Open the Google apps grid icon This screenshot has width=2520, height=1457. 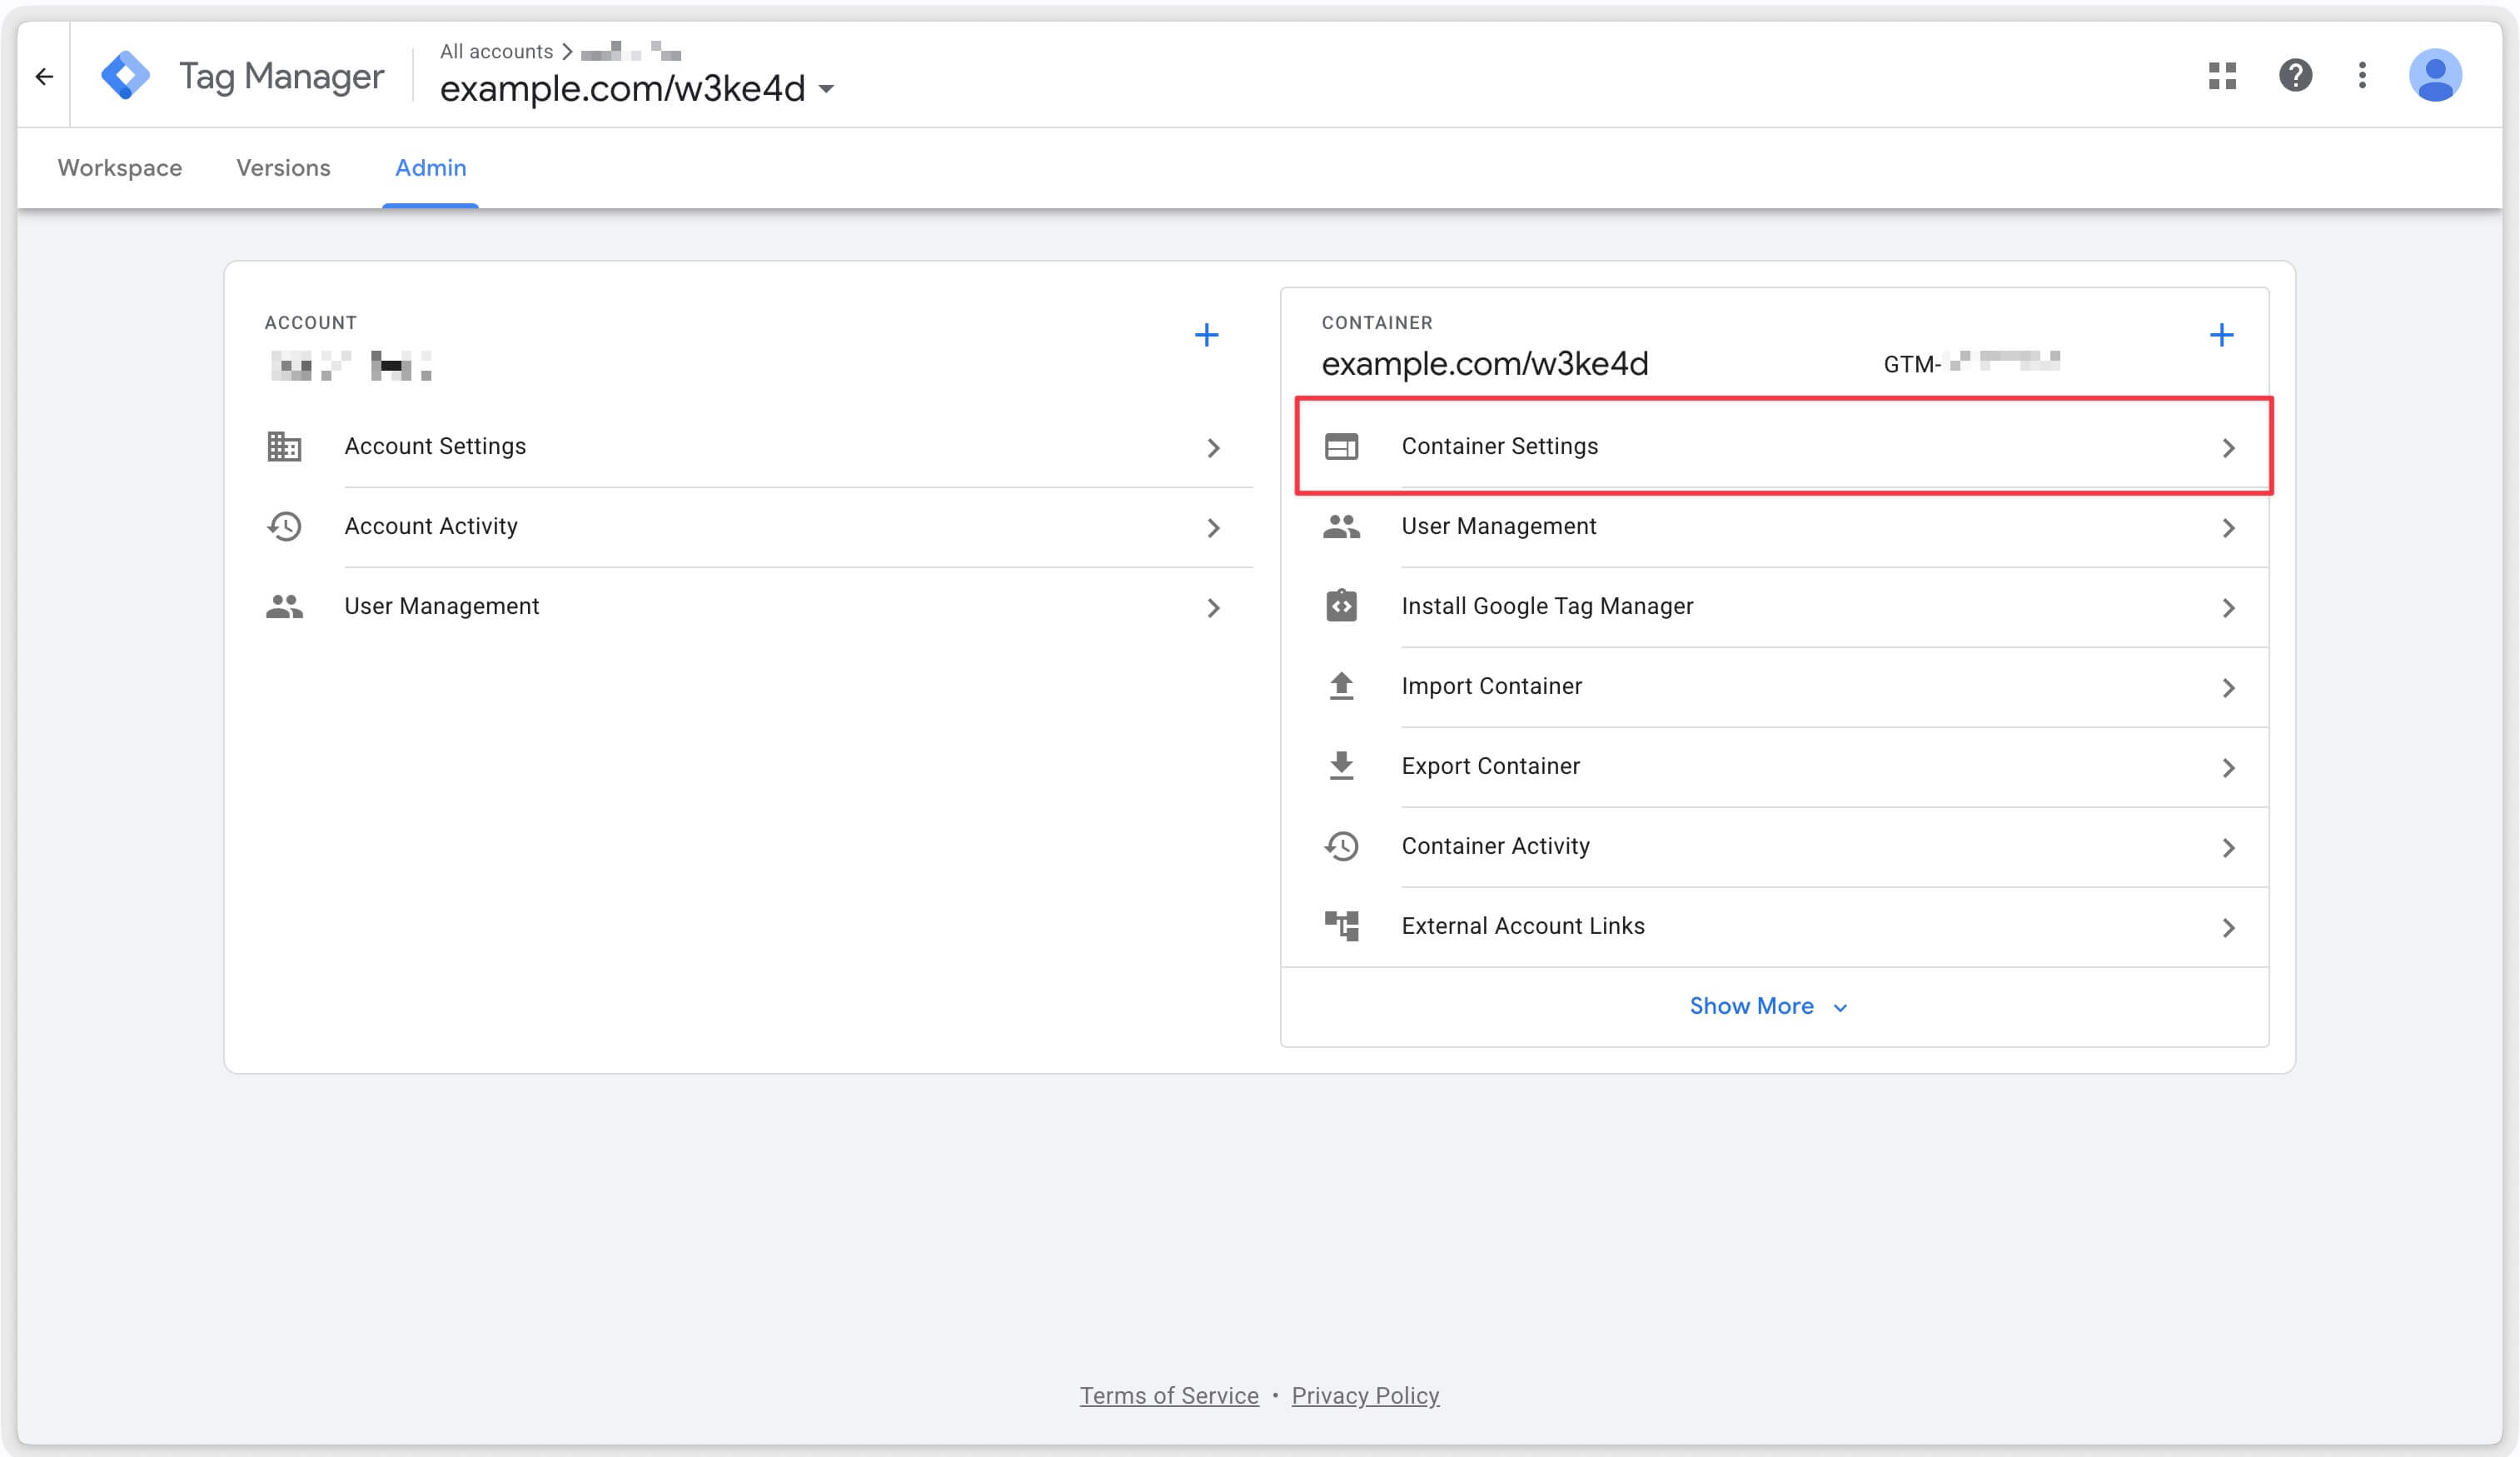[x=2222, y=76]
